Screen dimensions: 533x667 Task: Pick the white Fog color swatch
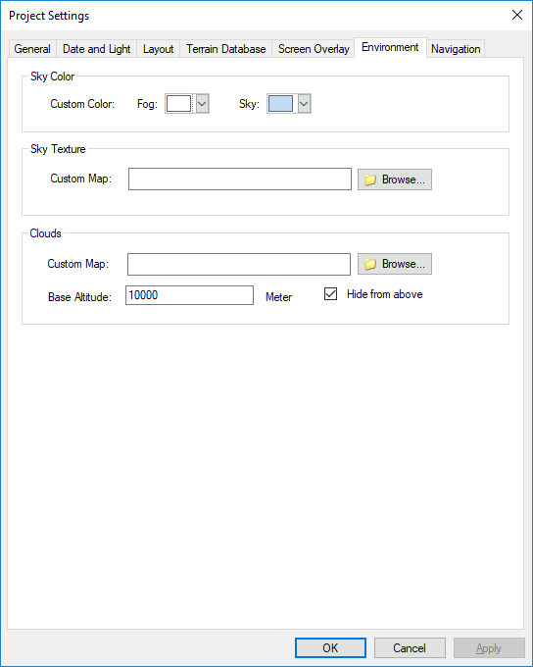[178, 103]
